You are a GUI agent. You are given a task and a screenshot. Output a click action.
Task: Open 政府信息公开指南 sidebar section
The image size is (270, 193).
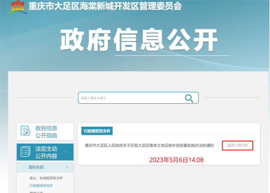point(45,132)
